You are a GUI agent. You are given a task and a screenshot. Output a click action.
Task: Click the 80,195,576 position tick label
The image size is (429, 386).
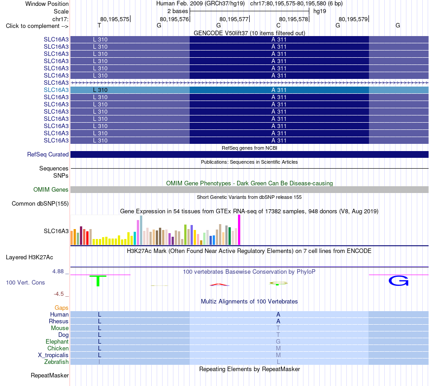(x=174, y=19)
